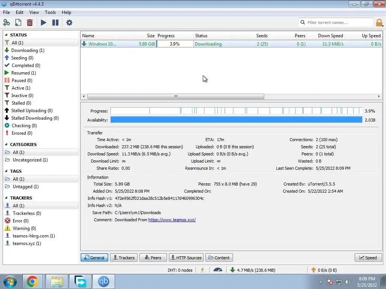
Task: Switch to the Content tab
Action: click(x=219, y=257)
